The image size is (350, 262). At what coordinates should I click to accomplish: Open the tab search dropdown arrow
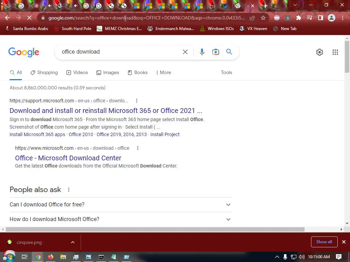(295, 5)
